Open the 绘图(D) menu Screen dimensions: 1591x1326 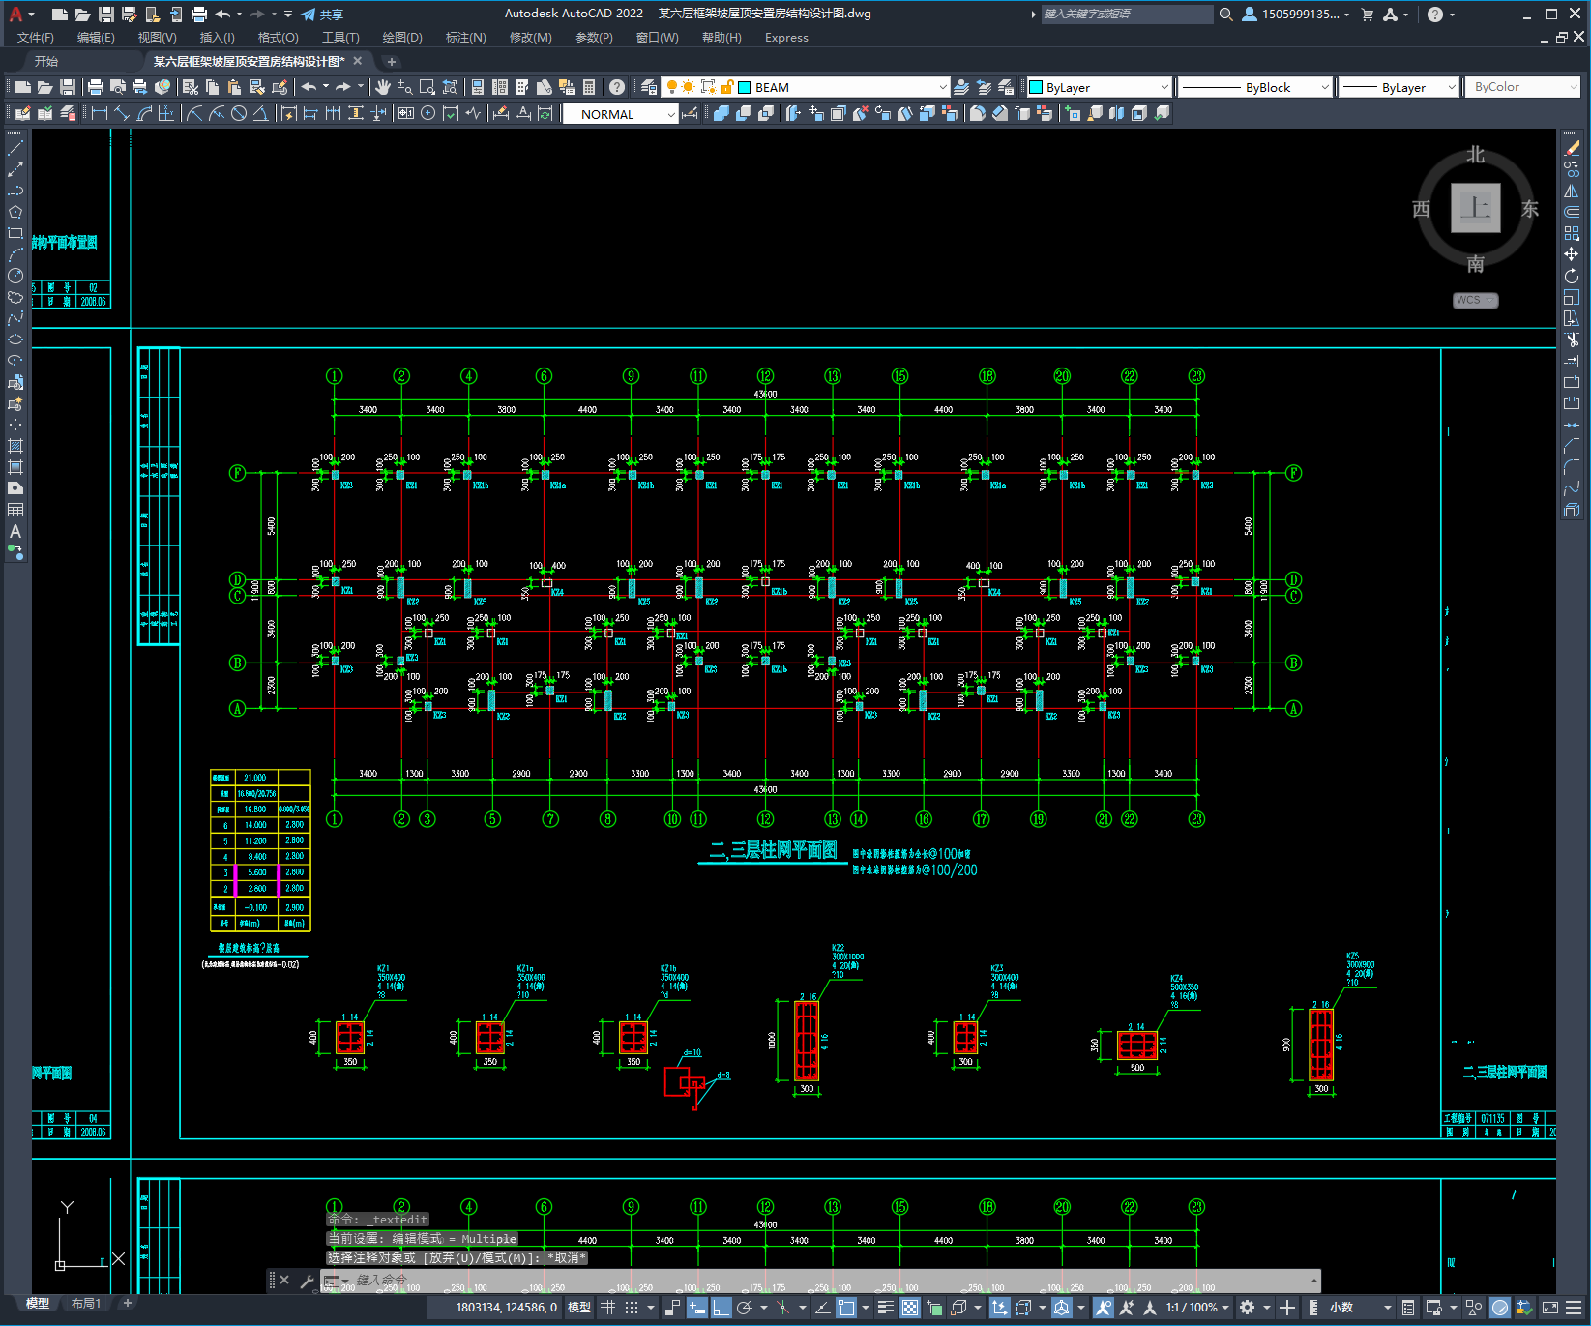(x=402, y=38)
